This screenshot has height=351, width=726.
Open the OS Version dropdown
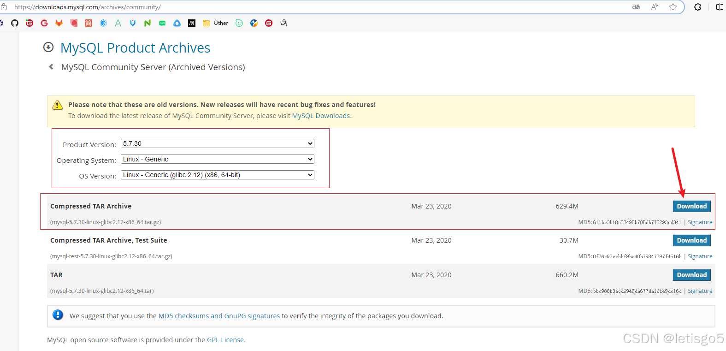[218, 175]
